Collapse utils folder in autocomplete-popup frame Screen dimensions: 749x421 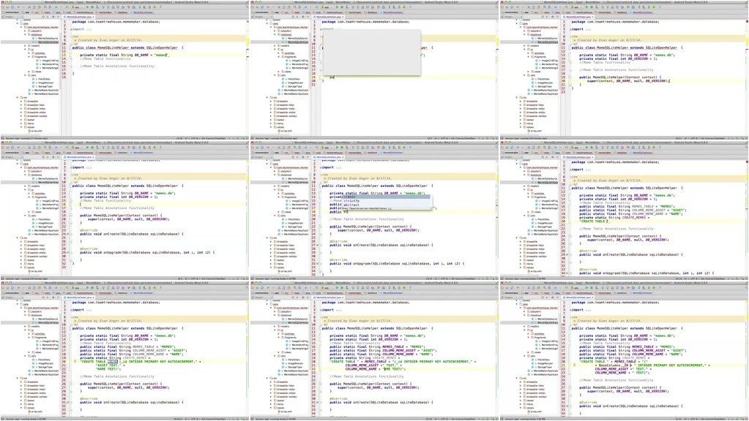click(275, 216)
